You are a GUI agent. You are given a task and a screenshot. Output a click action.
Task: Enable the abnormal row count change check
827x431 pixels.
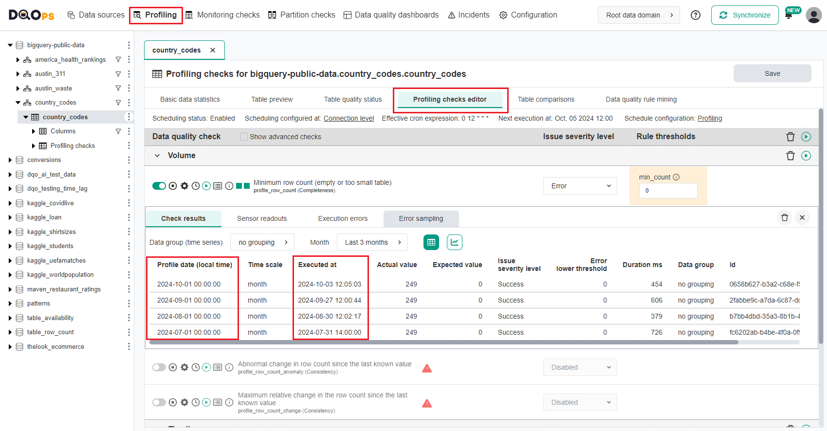pyautogui.click(x=159, y=367)
